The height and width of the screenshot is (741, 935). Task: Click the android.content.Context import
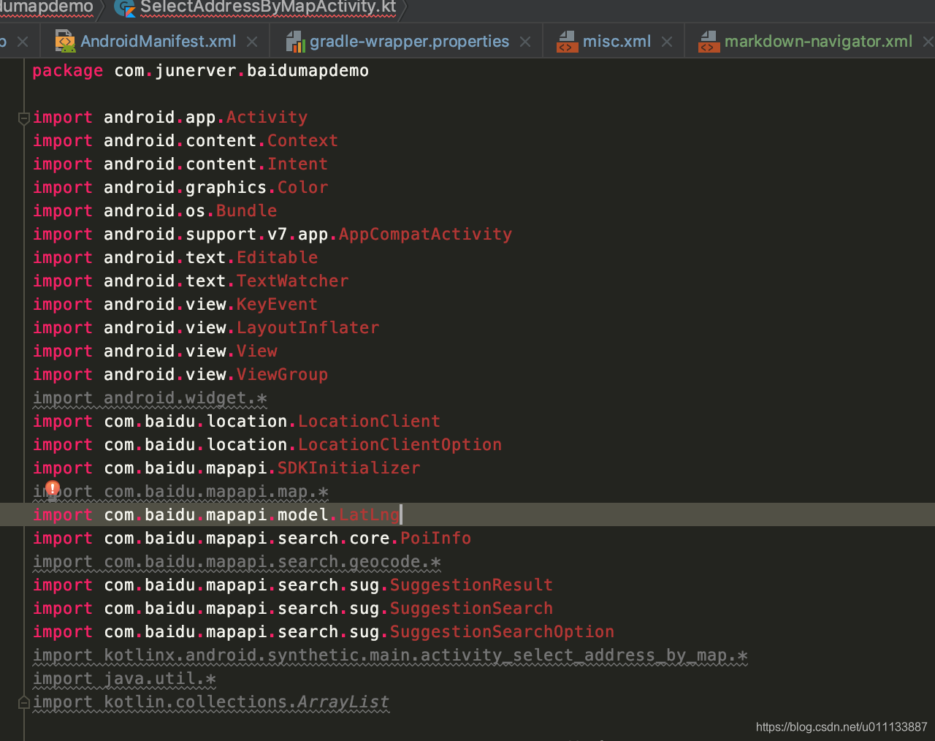tap(186, 141)
